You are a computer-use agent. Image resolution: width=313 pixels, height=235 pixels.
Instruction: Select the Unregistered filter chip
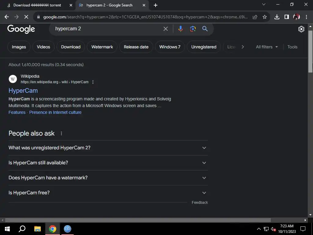click(204, 47)
